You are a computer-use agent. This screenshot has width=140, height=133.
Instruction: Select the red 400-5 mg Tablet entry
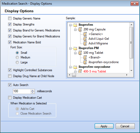click(95, 71)
